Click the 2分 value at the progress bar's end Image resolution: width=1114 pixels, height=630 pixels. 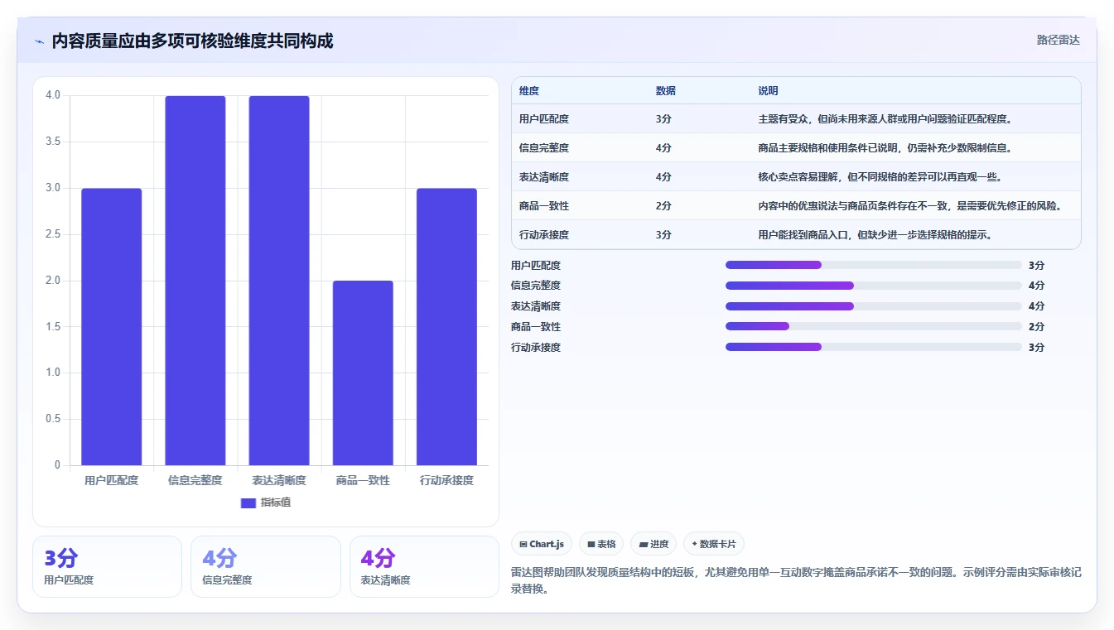click(1036, 327)
